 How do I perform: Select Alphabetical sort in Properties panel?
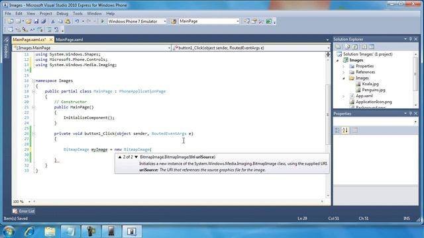[345, 130]
